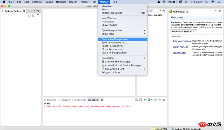
Task: Click Run Garbage Collector trash icon
Action: (172, 129)
